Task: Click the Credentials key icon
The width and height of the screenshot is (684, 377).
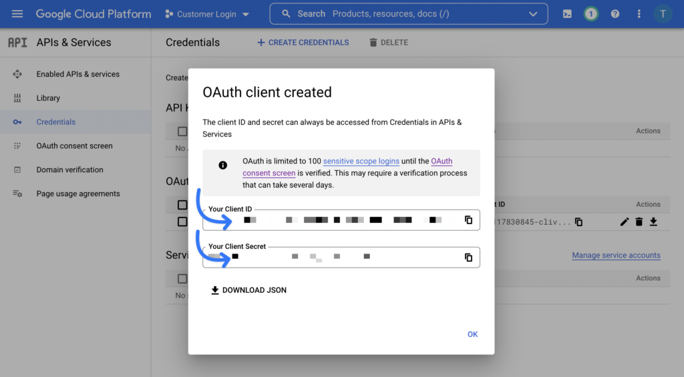Action: [x=17, y=122]
